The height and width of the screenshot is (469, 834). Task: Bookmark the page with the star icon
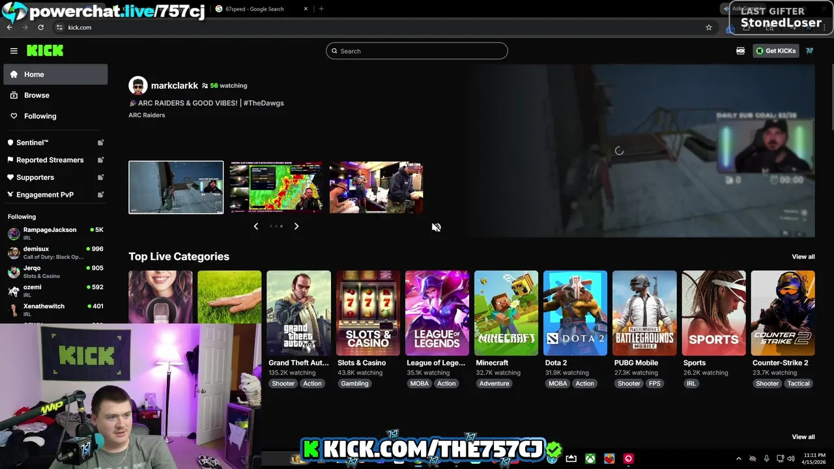point(709,27)
